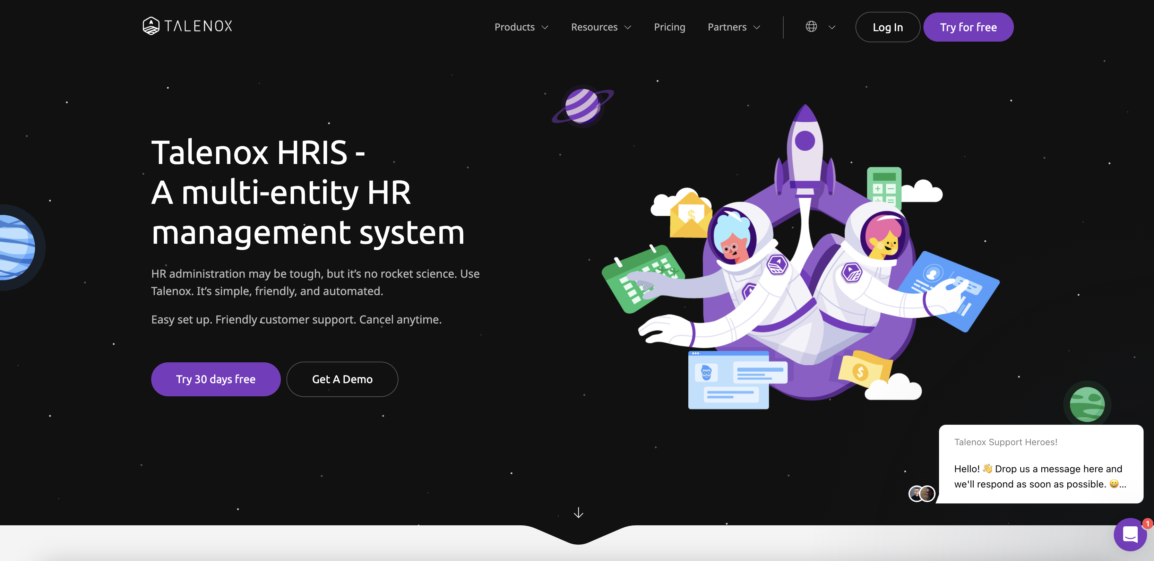Open the purple chat launcher bubble
Image resolution: width=1154 pixels, height=561 pixels.
point(1130,535)
